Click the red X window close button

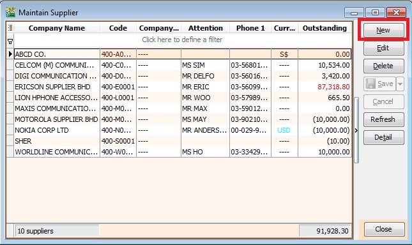click(x=396, y=13)
